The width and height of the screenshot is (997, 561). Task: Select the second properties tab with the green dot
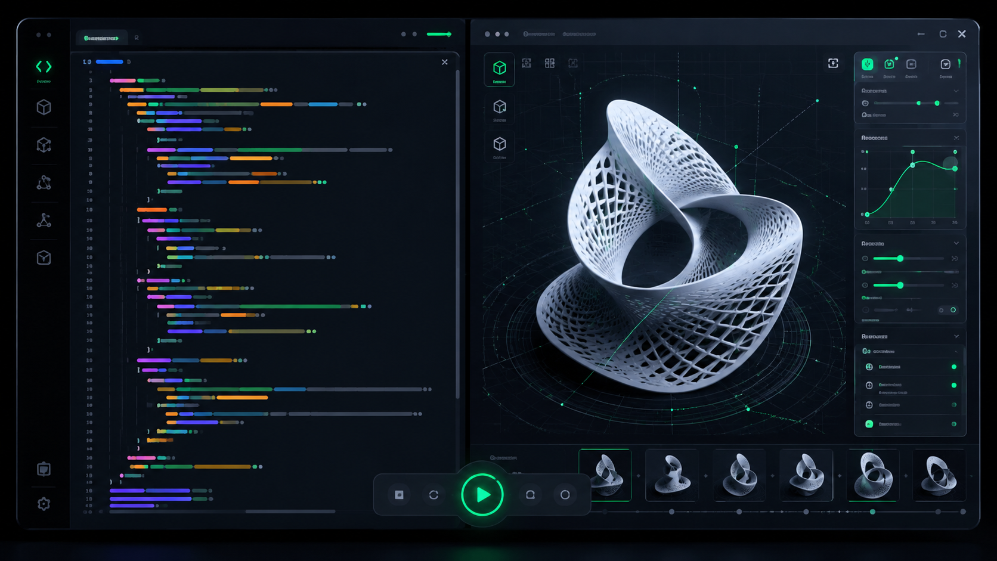[x=890, y=64]
